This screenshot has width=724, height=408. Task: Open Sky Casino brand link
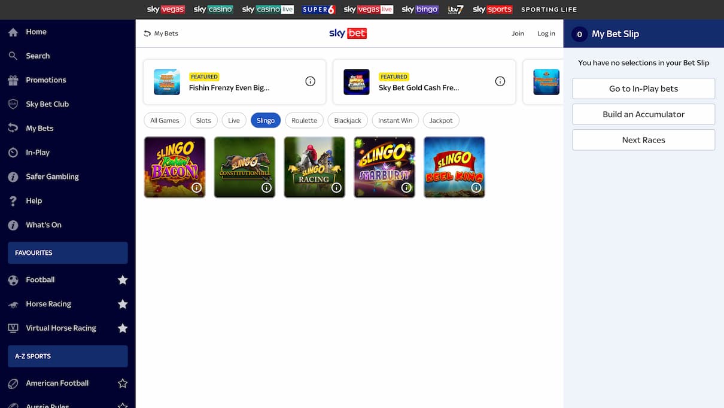213,10
